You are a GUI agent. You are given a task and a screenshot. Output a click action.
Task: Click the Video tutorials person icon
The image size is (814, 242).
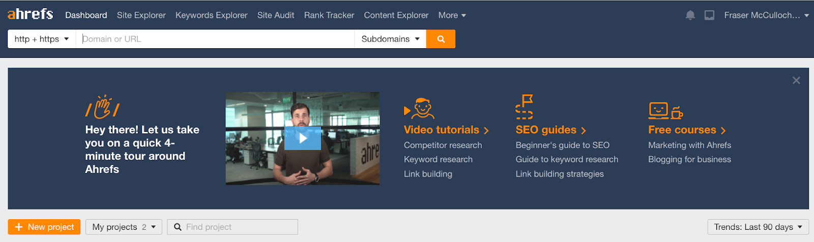pyautogui.click(x=419, y=109)
